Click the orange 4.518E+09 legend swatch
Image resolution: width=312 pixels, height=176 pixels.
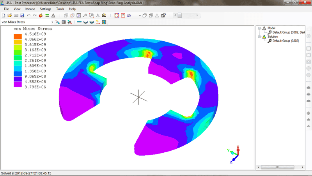(x=18, y=37)
